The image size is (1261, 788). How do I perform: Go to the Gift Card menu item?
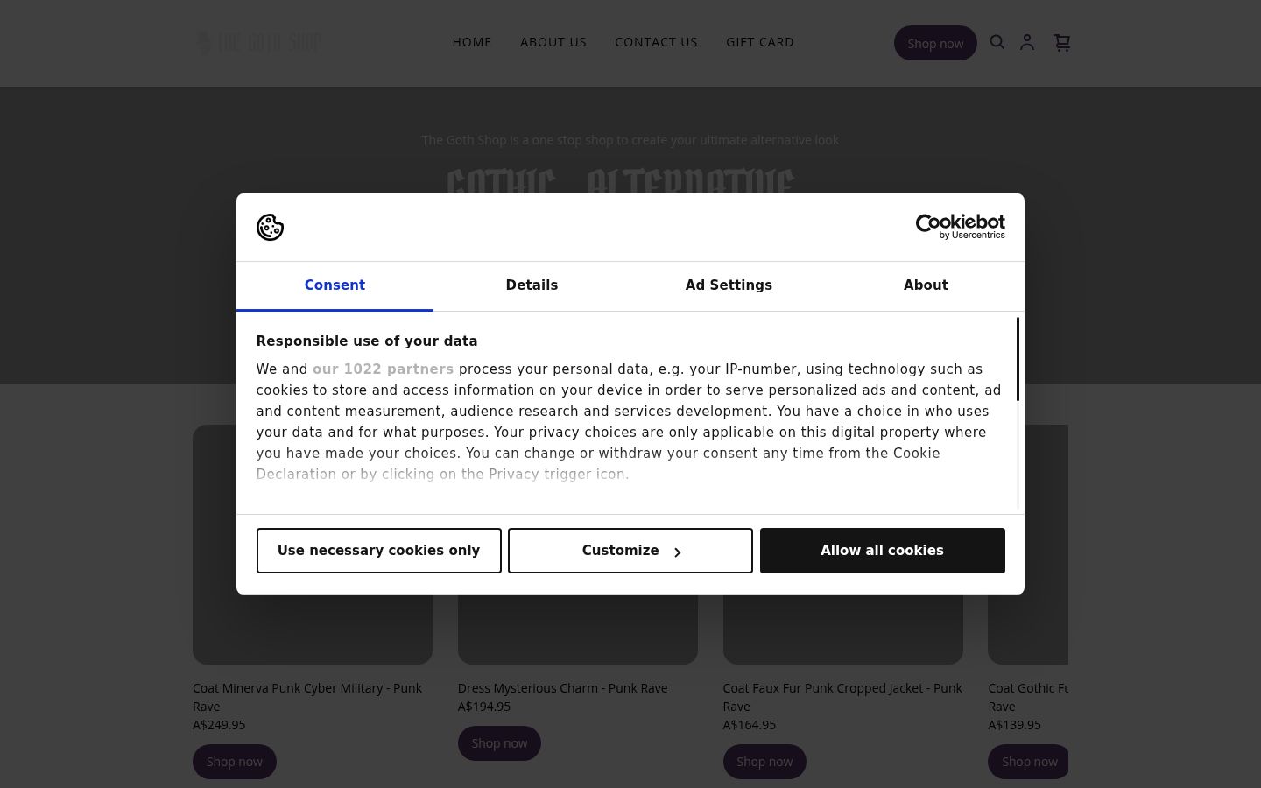coord(760,42)
